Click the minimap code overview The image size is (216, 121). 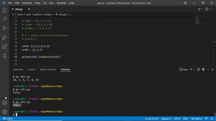click(x=204, y=20)
